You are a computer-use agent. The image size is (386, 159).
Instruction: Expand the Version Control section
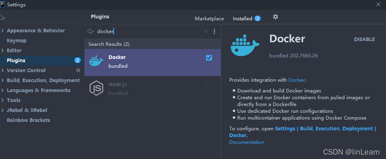[x=2, y=71]
